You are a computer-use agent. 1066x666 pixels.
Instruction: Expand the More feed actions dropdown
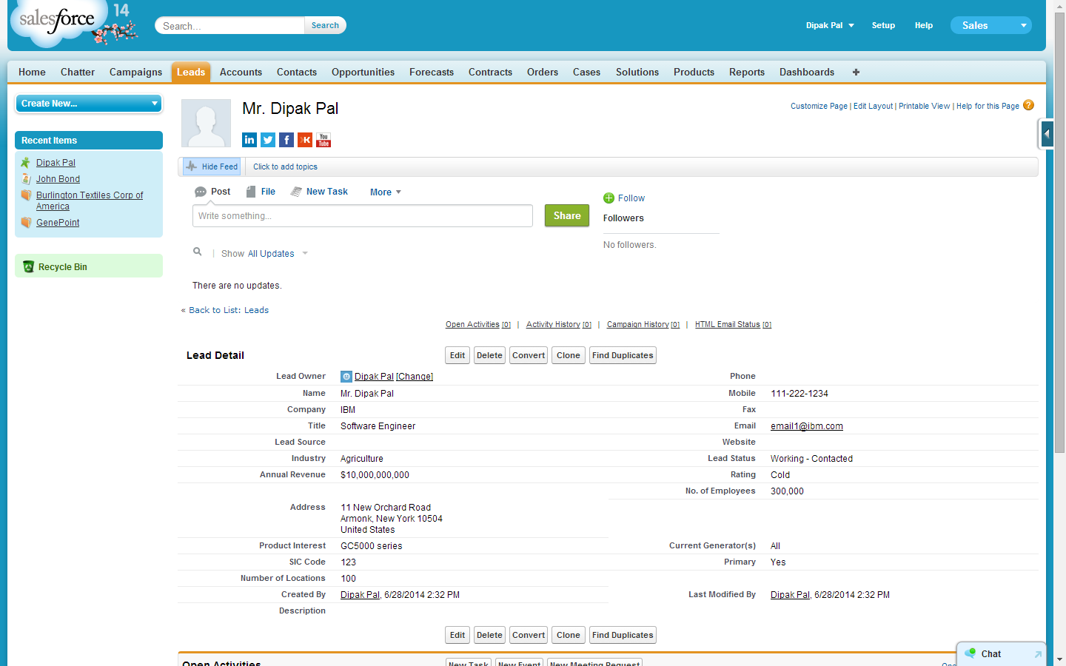386,192
